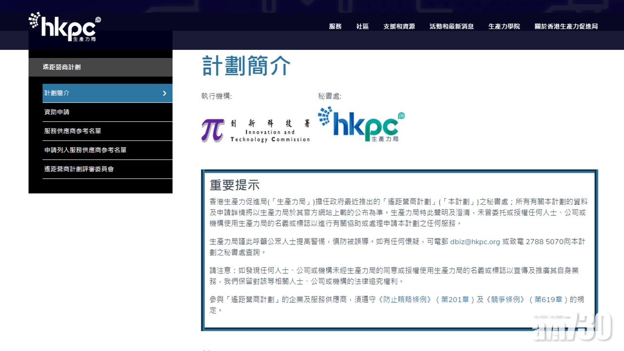Image resolution: width=624 pixels, height=351 pixels.
Task: Open the 《競爭條例》 (第619章) link
Action: pyautogui.click(x=526, y=299)
